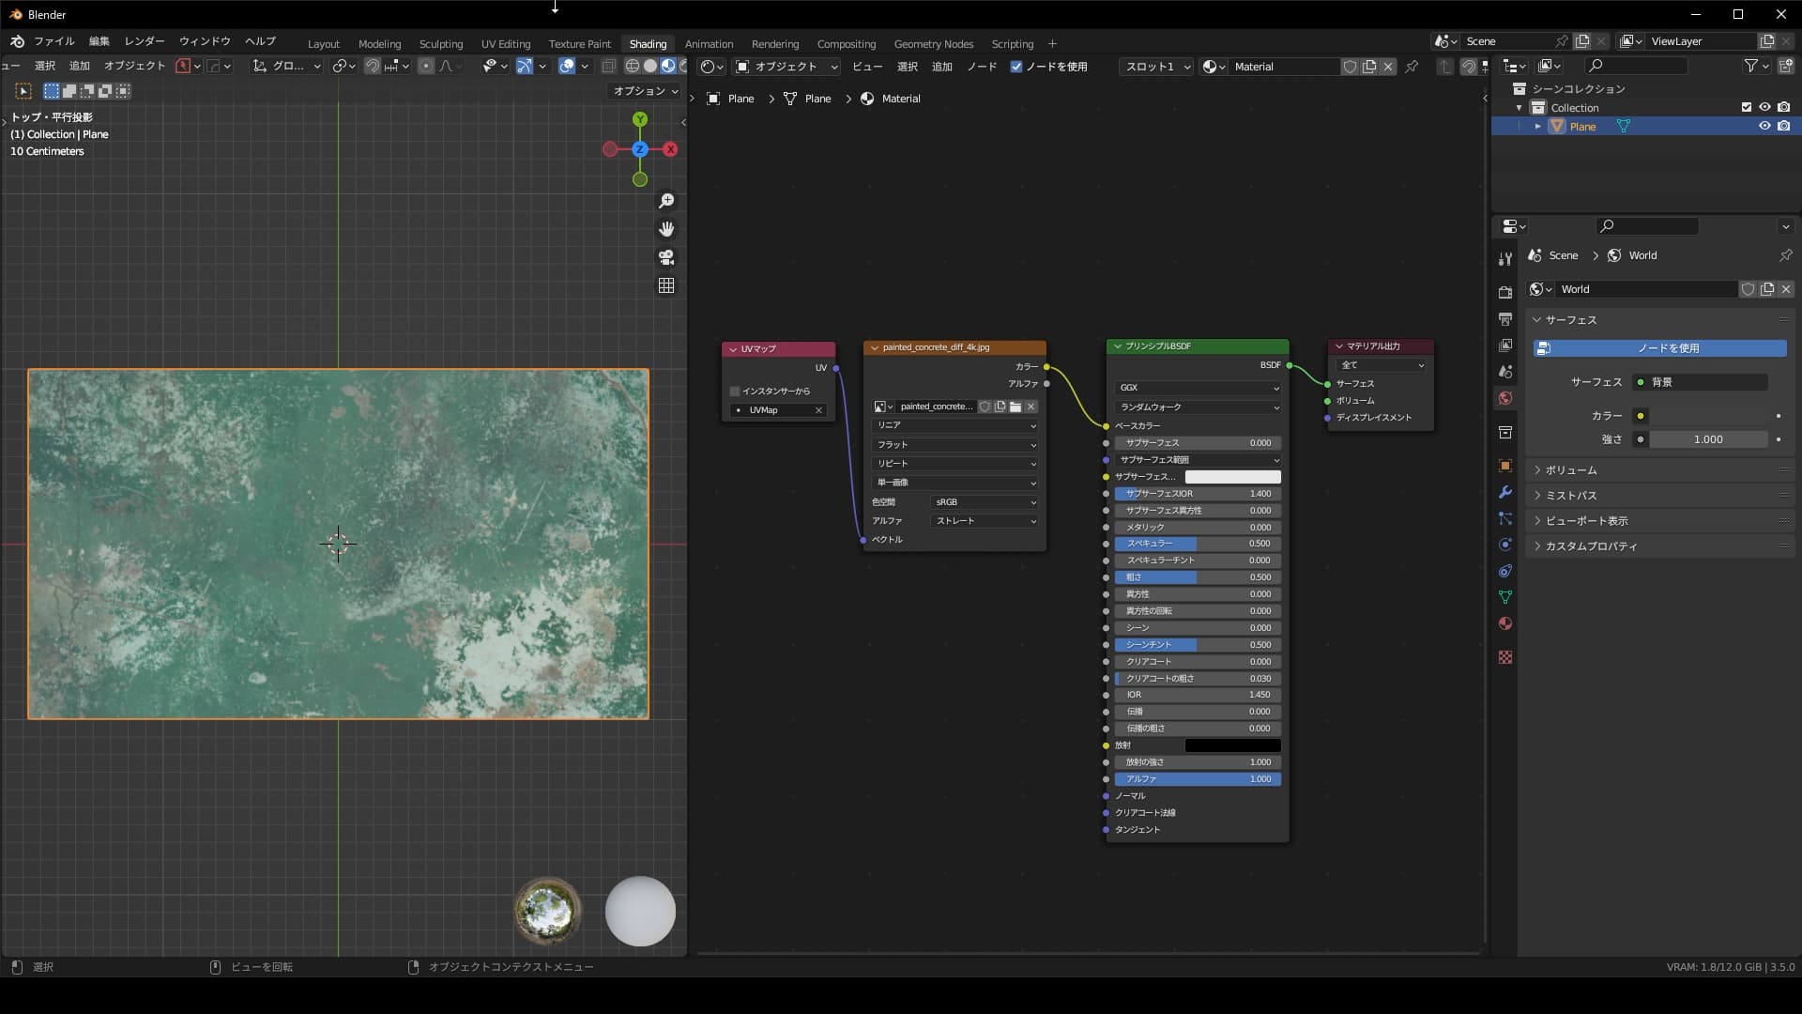Select the Modifier properties wrench icon
Screen dimensions: 1802x1014
click(1504, 492)
